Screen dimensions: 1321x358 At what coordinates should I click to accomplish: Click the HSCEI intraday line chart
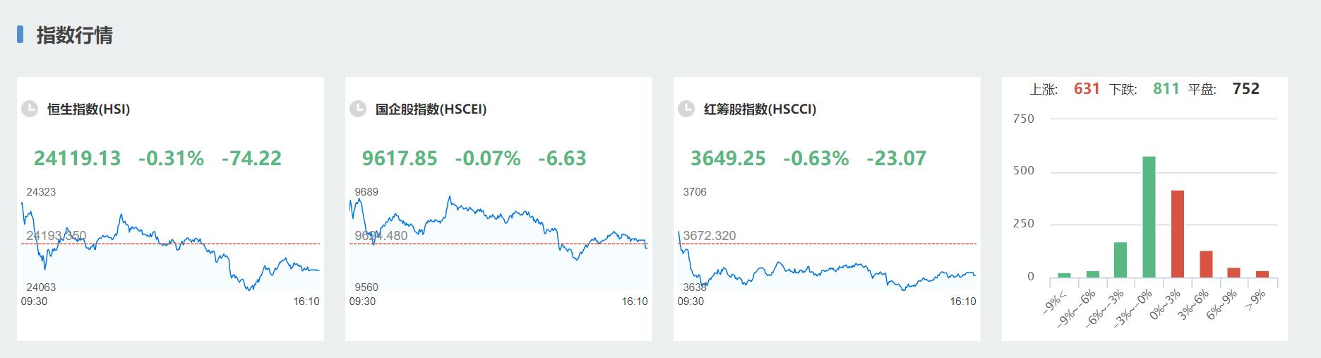pyautogui.click(x=498, y=240)
